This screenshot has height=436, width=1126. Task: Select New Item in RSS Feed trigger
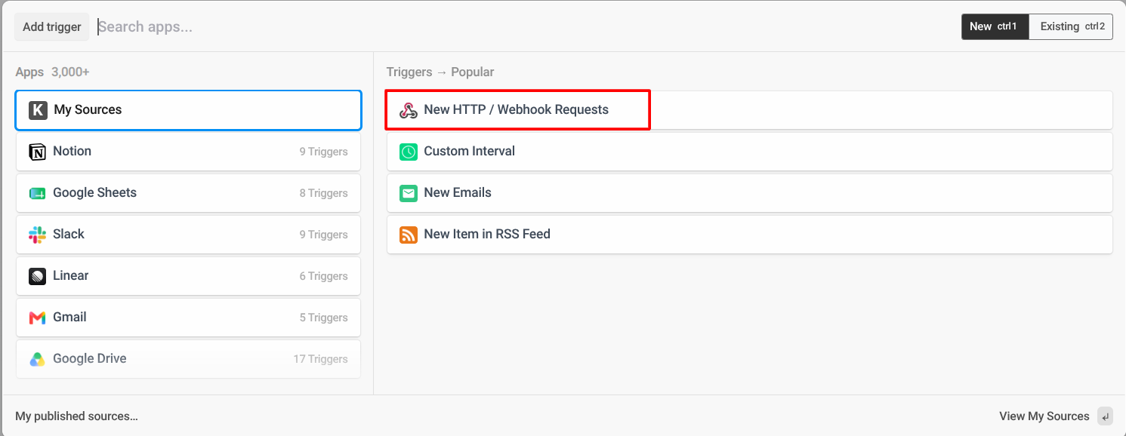coord(750,235)
